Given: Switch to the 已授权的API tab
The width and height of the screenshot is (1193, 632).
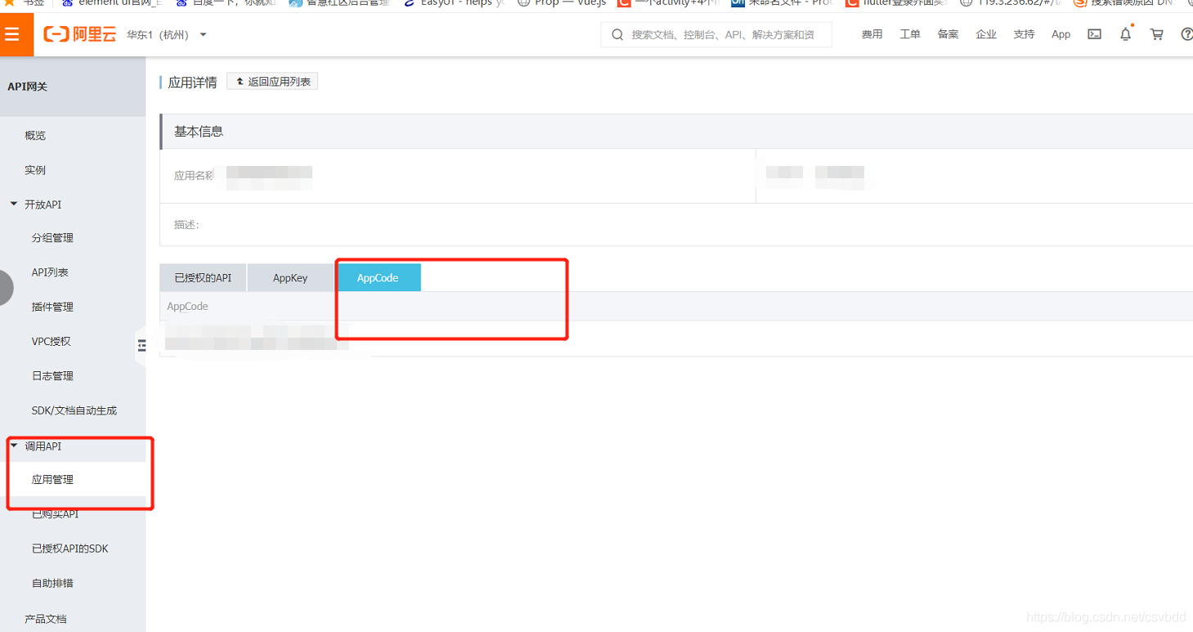Looking at the screenshot, I should coord(203,278).
